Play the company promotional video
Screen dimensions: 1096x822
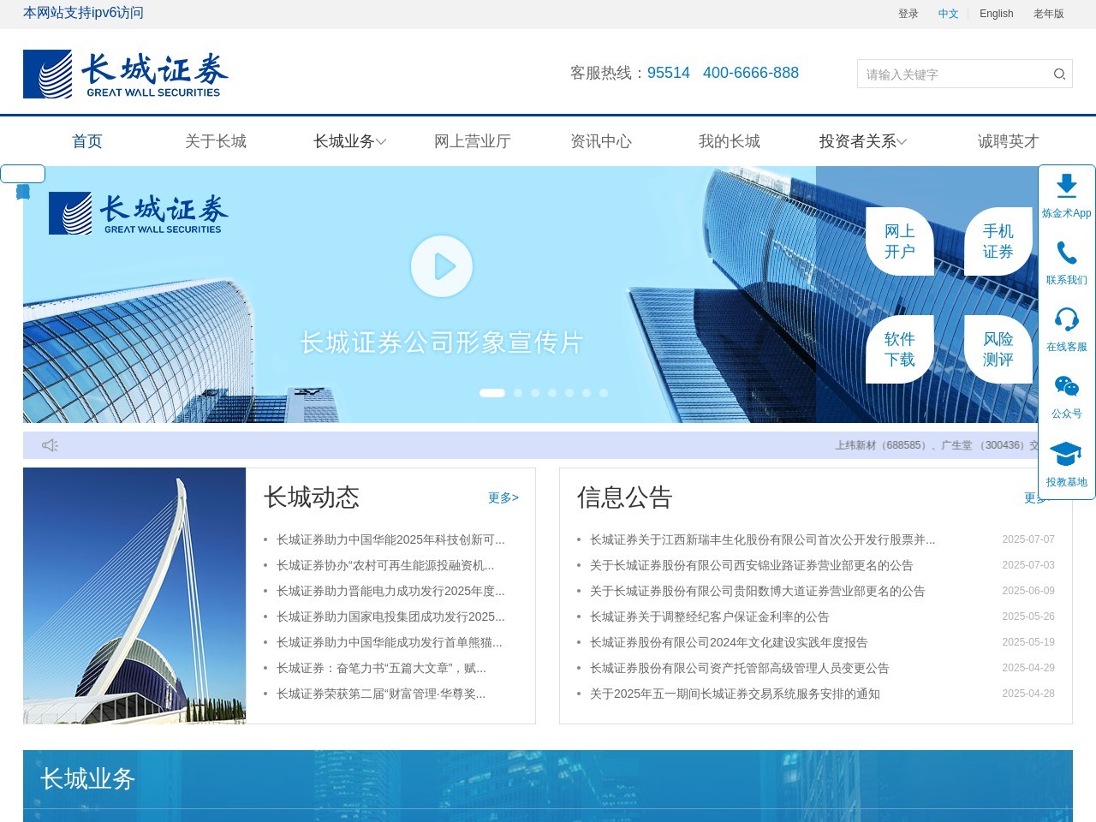442,266
